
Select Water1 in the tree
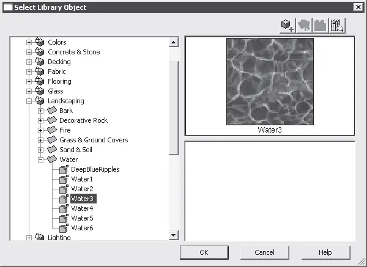[81, 179]
